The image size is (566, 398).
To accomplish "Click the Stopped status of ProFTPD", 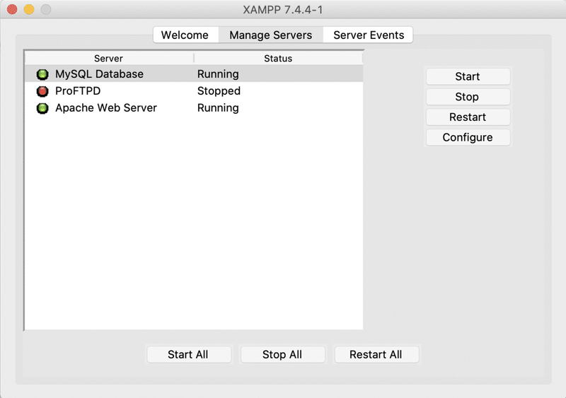I will click(x=219, y=91).
